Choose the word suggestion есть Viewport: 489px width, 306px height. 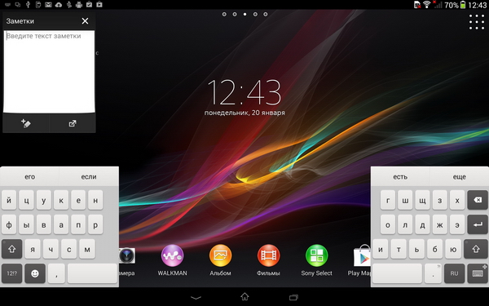click(x=400, y=177)
